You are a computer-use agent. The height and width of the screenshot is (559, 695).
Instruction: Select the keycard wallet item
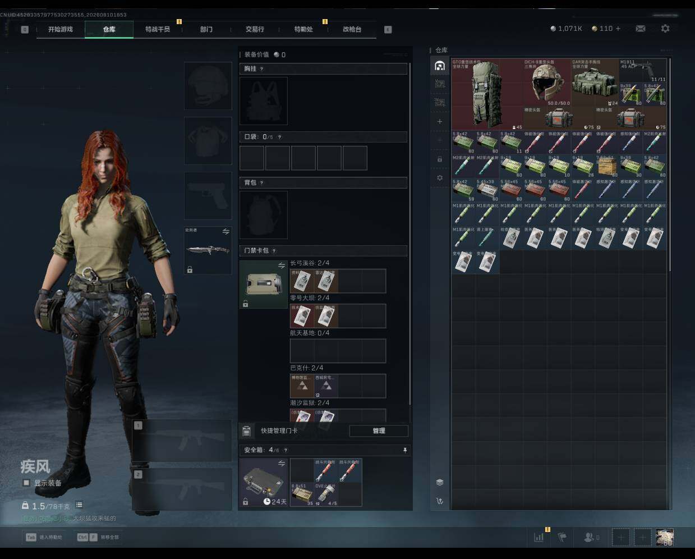(264, 284)
